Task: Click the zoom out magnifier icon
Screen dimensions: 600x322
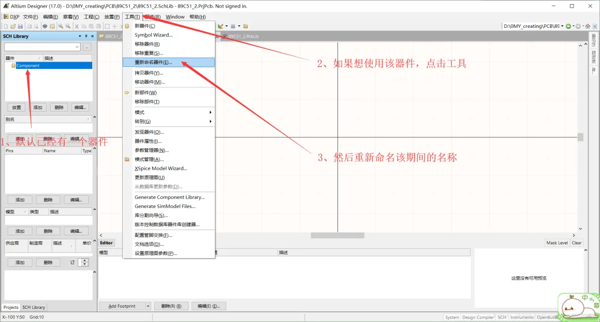Action: point(68,26)
